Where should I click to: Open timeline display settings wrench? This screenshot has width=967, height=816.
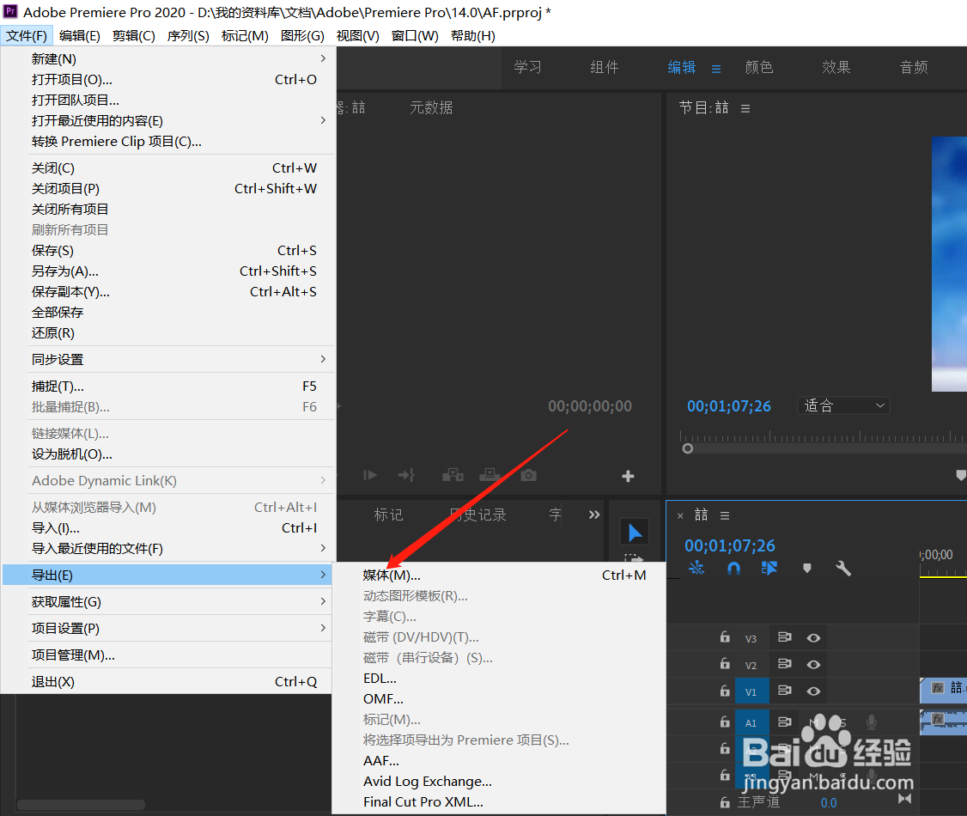click(x=843, y=568)
